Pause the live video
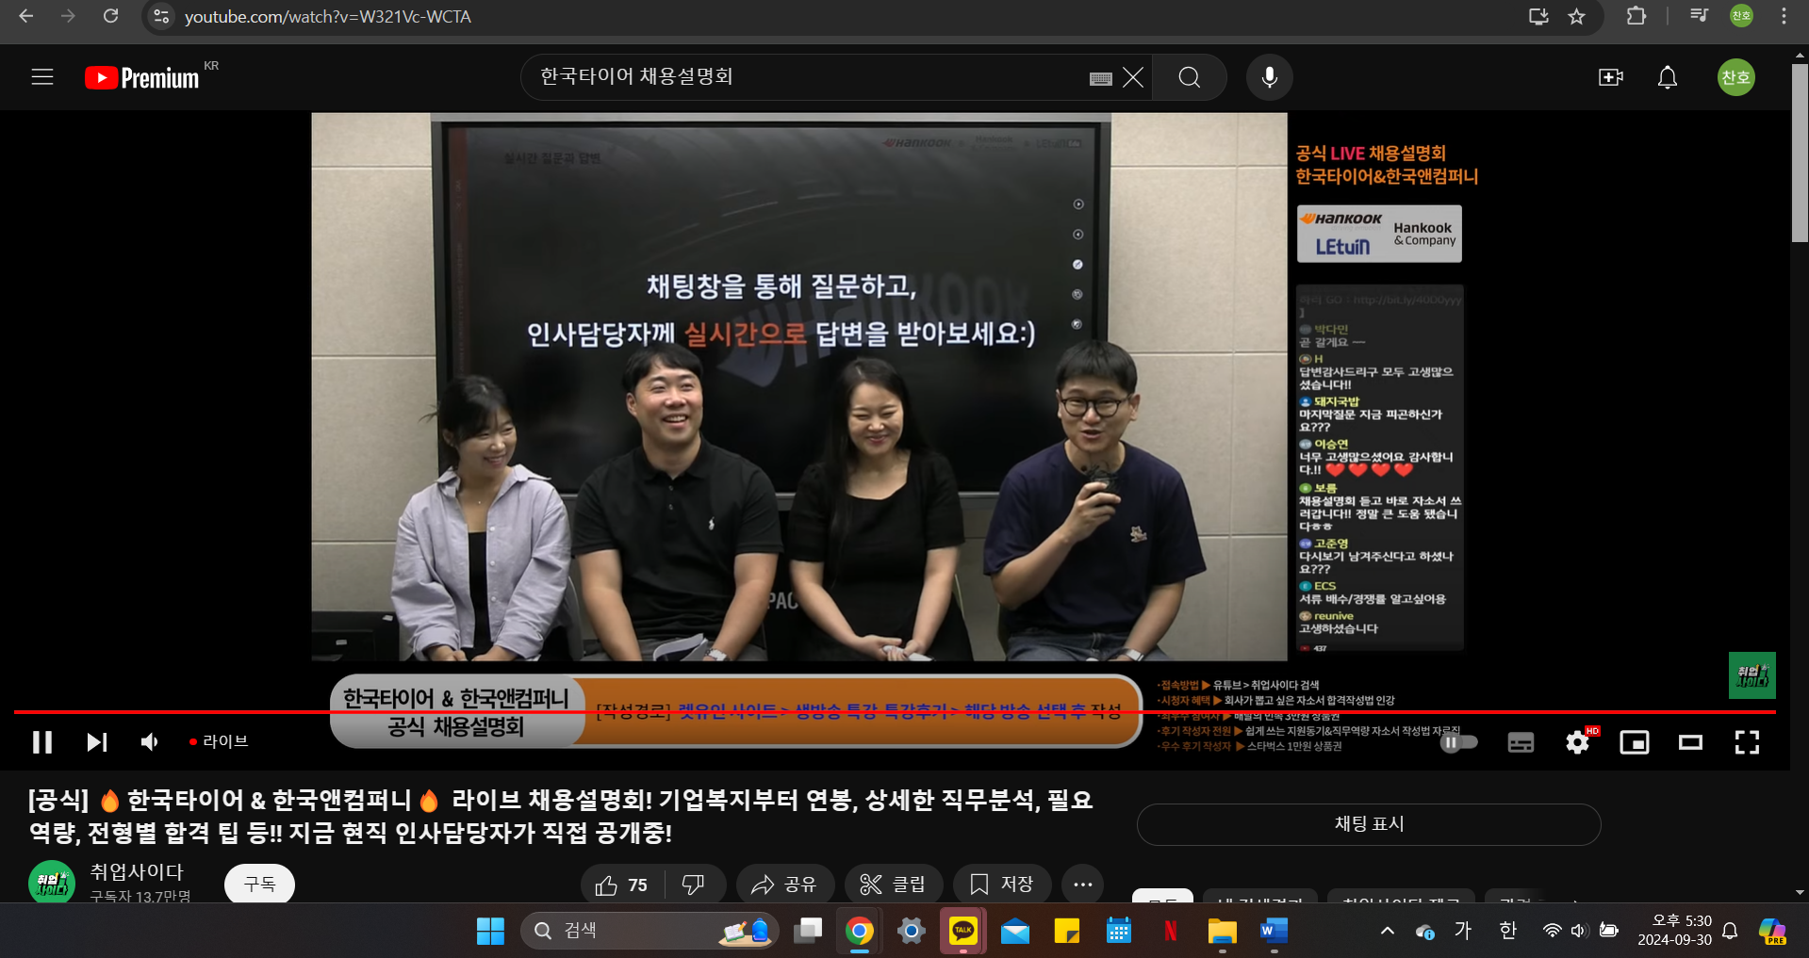The image size is (1809, 958). pos(42,742)
